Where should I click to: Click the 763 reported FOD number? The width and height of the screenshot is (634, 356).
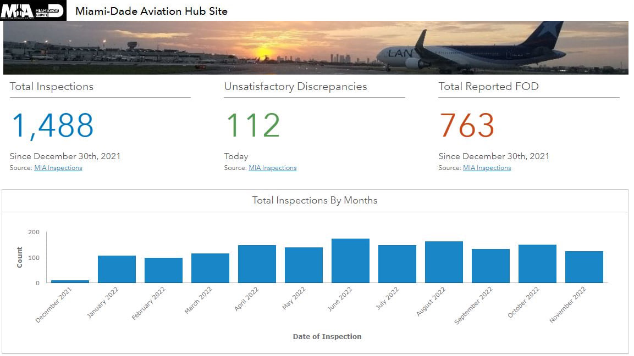(x=467, y=126)
